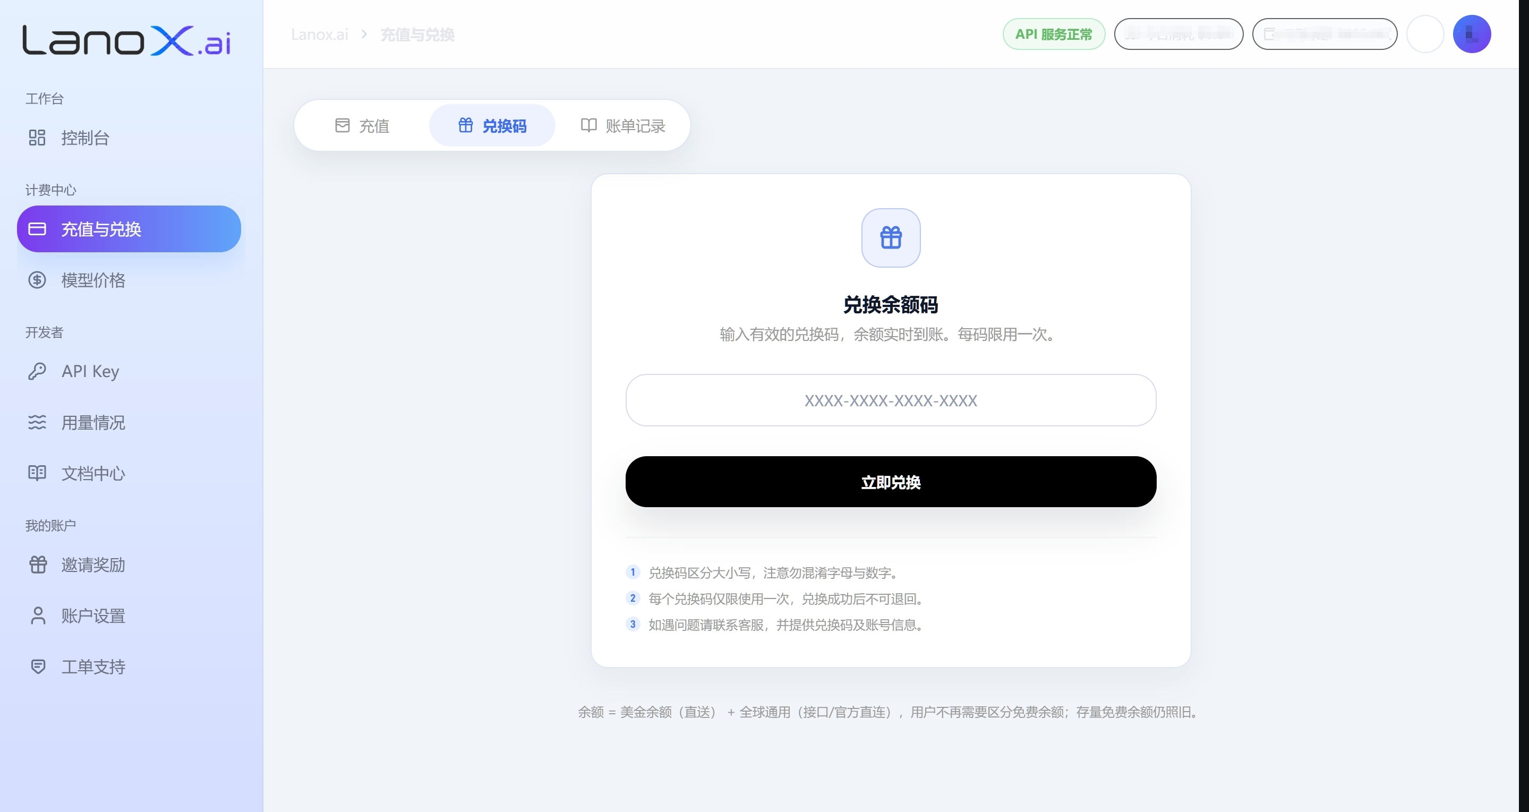Click the LanoX.ai logo
Image resolution: width=1529 pixels, height=812 pixels.
(x=126, y=40)
